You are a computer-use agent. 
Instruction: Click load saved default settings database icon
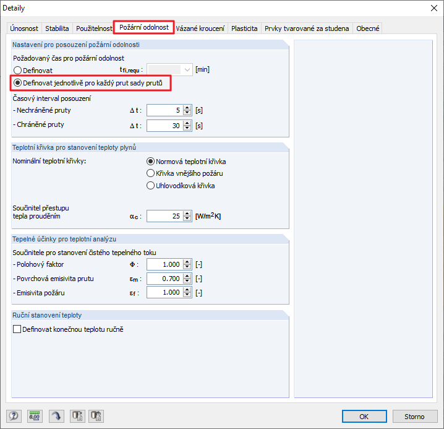click(x=96, y=416)
